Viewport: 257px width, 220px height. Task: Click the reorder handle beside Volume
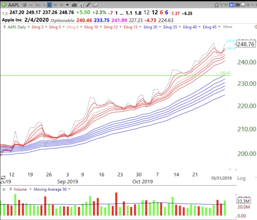point(11,189)
